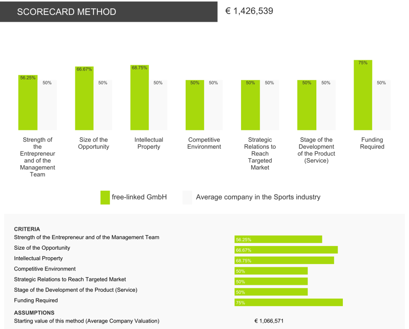Select the green 66.67% Size of Opportunity column
The image size is (409, 329).
(x=84, y=99)
